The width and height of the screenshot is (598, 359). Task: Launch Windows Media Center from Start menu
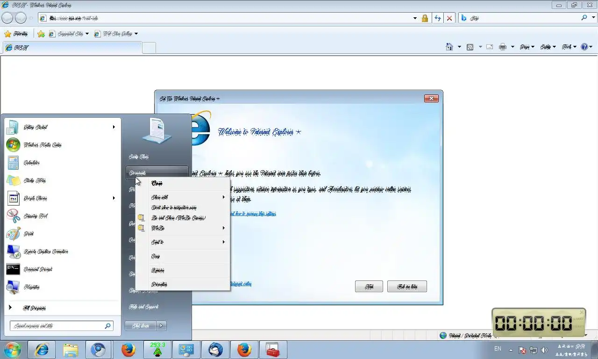[61, 145]
